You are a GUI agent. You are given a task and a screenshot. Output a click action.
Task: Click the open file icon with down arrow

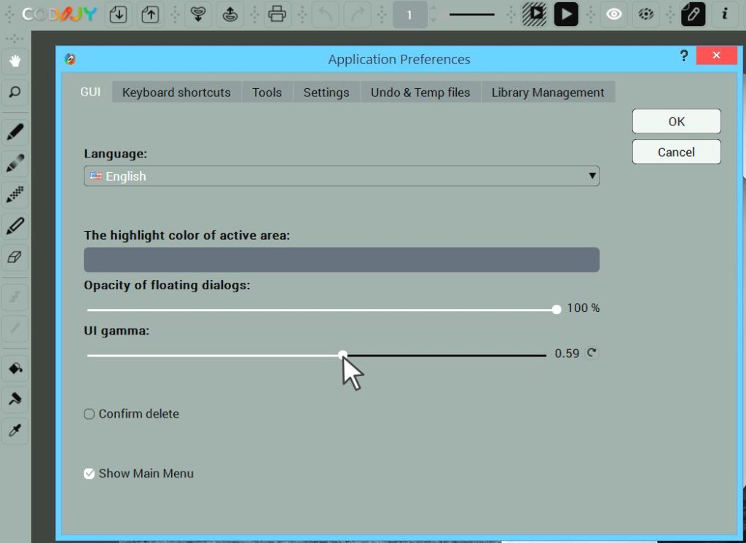coord(118,15)
